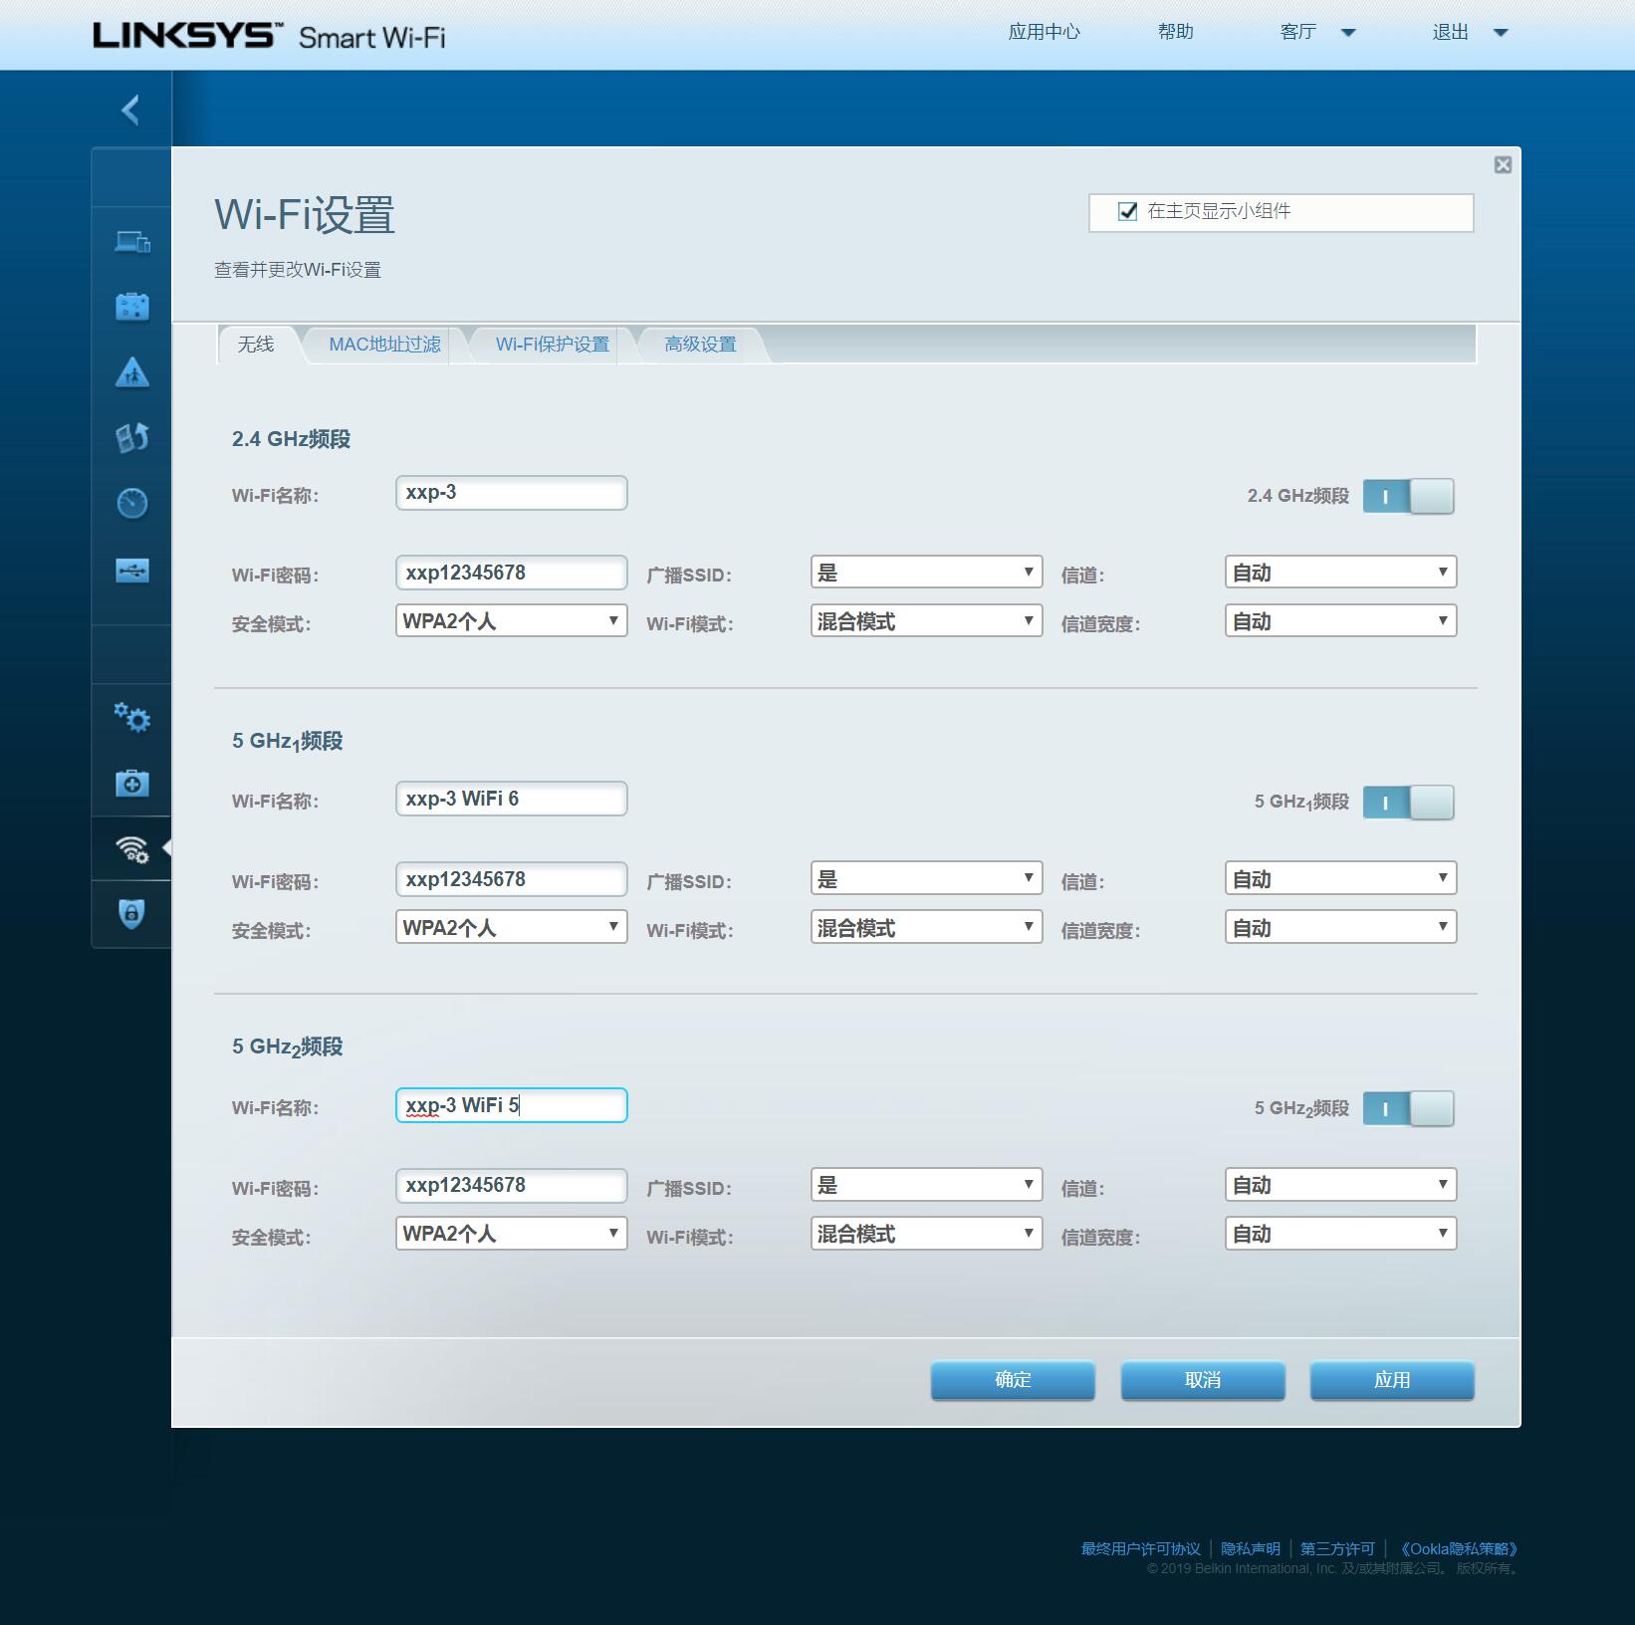The width and height of the screenshot is (1635, 1625).
Task: Open 第三方许可 footer link
Action: coord(1337,1549)
